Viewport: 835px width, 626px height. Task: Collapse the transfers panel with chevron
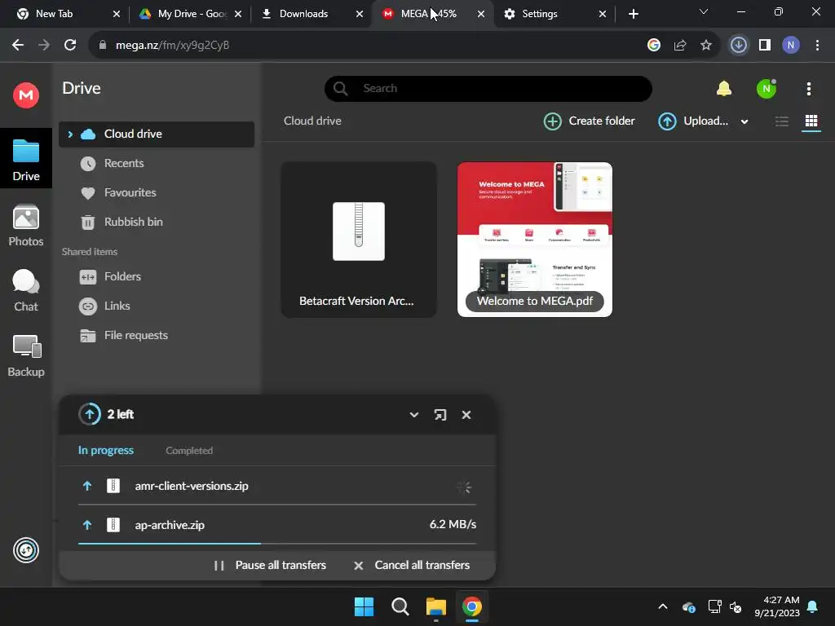[413, 415]
